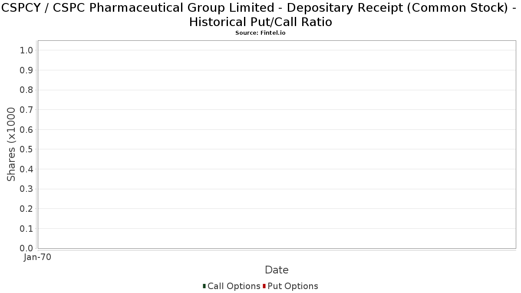
Task: Toggle the Call Options legend label
Action: pos(234,286)
